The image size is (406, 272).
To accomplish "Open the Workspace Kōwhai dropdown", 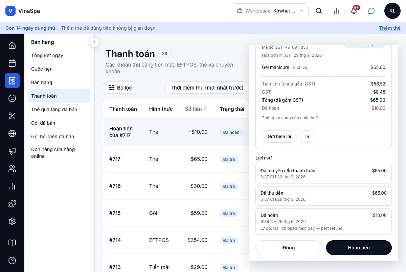I will coord(271,11).
